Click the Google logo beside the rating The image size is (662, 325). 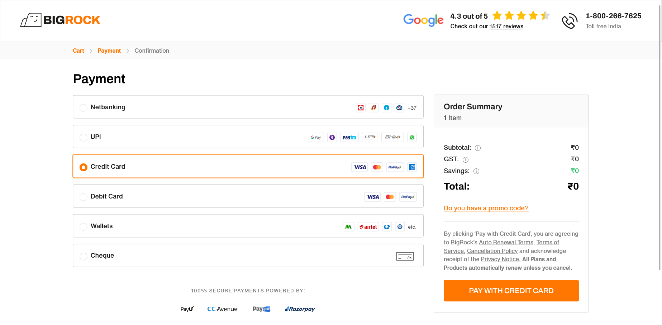(x=423, y=20)
